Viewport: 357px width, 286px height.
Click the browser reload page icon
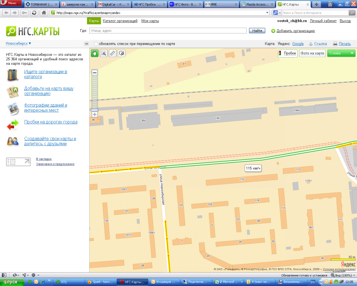34,13
